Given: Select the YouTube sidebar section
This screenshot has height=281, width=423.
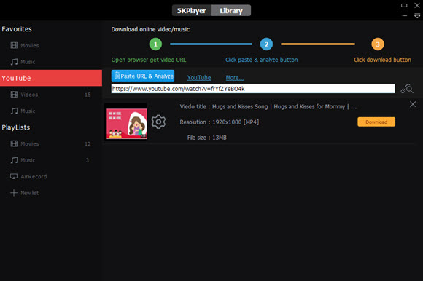Looking at the screenshot, I should (x=51, y=78).
